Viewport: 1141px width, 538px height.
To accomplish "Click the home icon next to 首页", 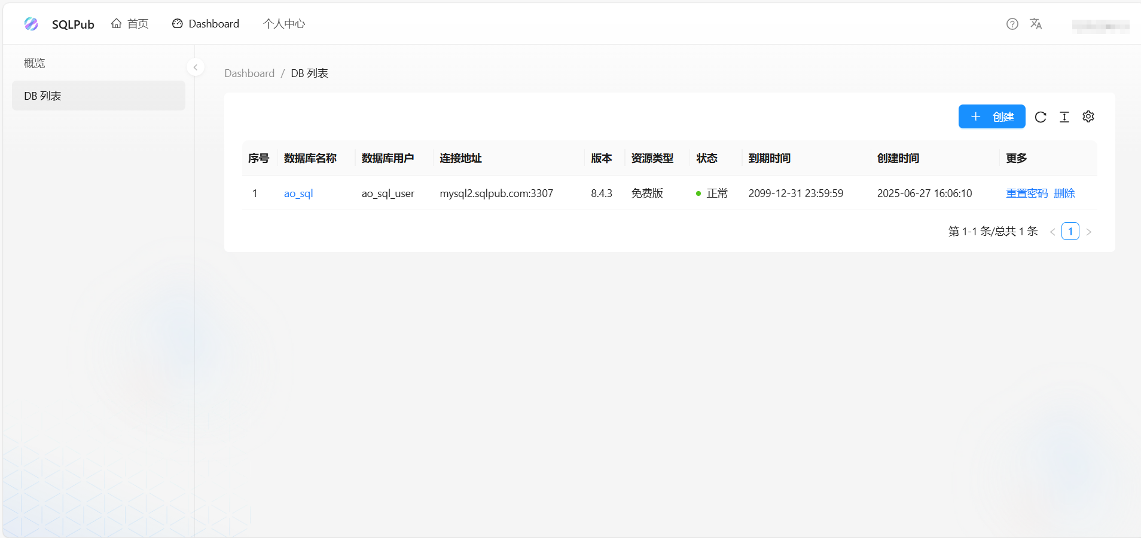I will [x=117, y=23].
